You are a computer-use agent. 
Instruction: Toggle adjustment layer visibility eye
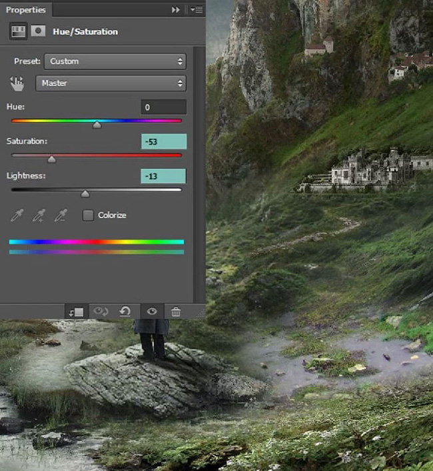152,311
